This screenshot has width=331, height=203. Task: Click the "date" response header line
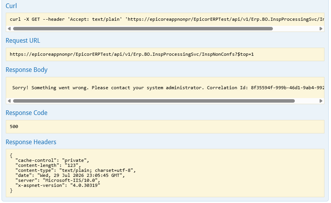[70, 175]
